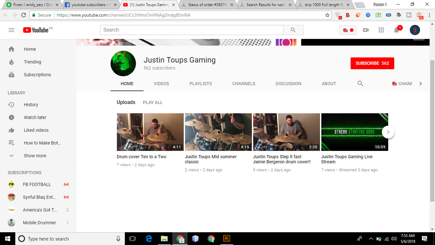Show next uploads with the carousel arrow
Screen dimensions: 435x245
click(388, 132)
